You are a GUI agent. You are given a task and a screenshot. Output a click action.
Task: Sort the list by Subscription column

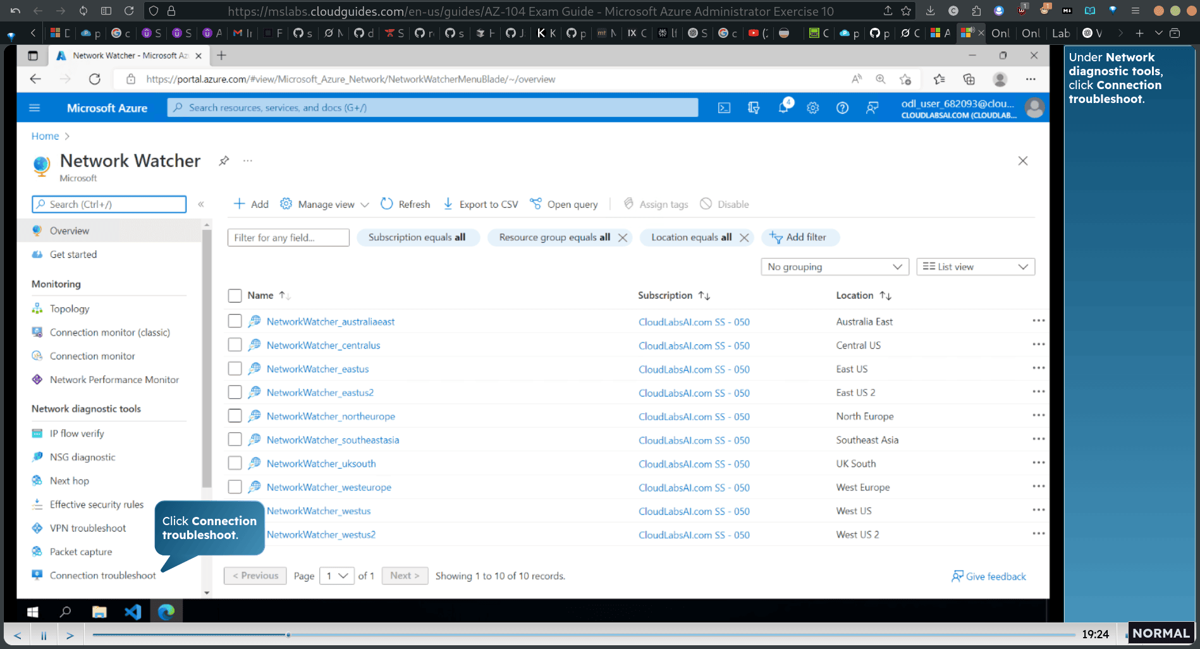point(674,295)
